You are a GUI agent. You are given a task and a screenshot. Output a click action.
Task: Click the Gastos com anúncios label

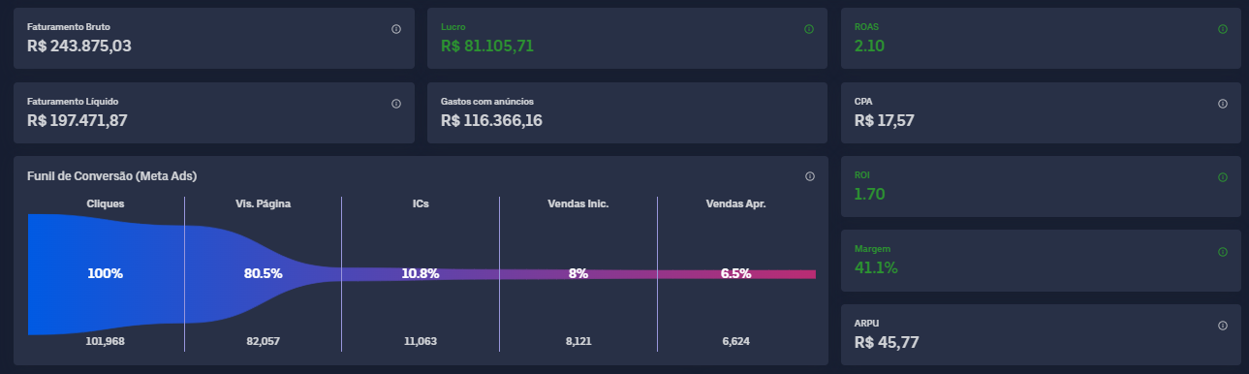[487, 102]
